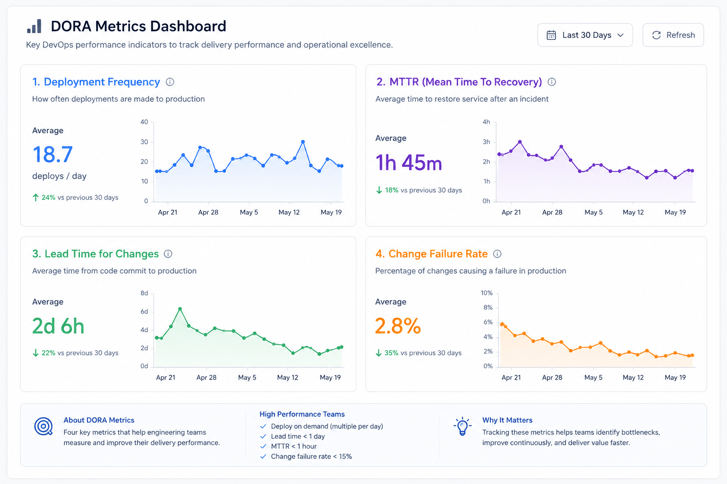
Task: Select the Tracking these metrics description text
Action: pos(571,438)
